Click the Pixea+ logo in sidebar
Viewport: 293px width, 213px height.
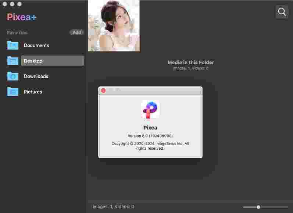pos(22,17)
